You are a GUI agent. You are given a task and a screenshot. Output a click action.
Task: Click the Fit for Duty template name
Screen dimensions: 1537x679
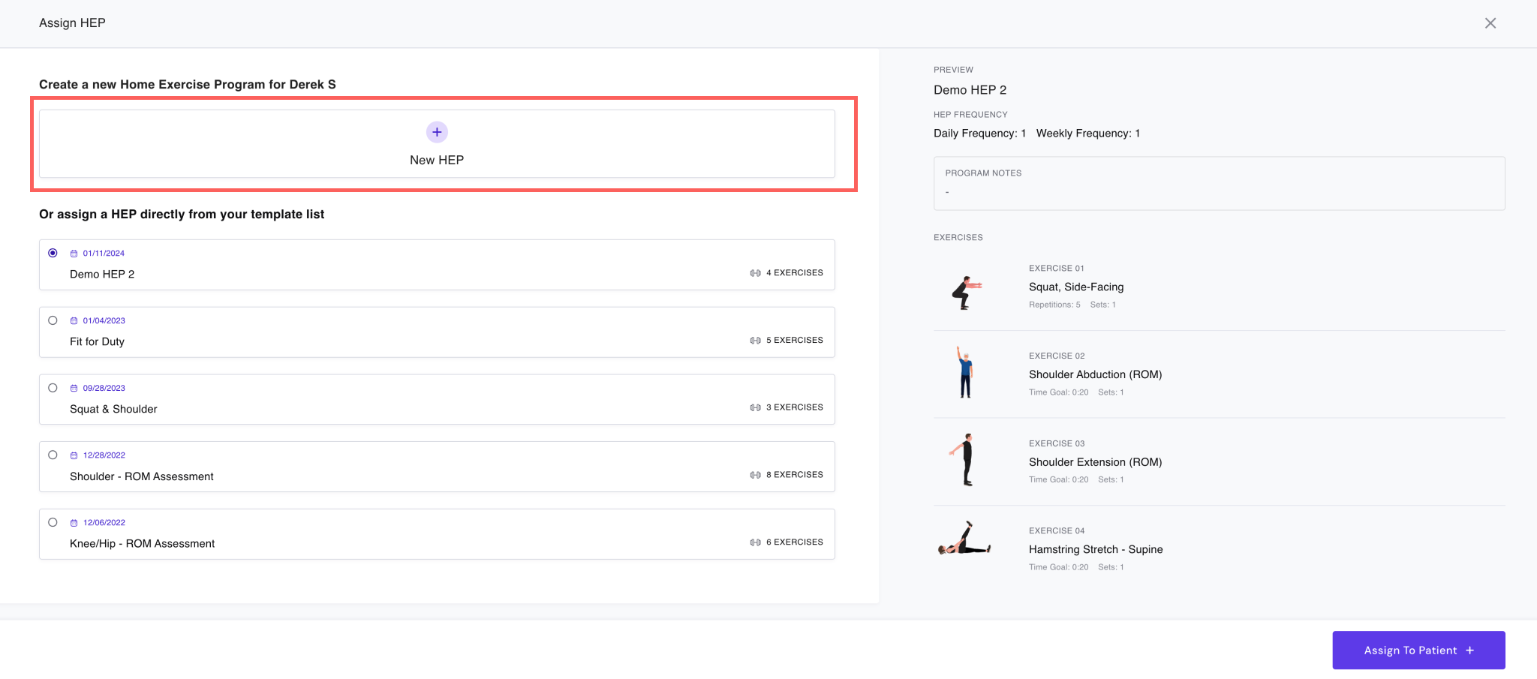coord(97,341)
